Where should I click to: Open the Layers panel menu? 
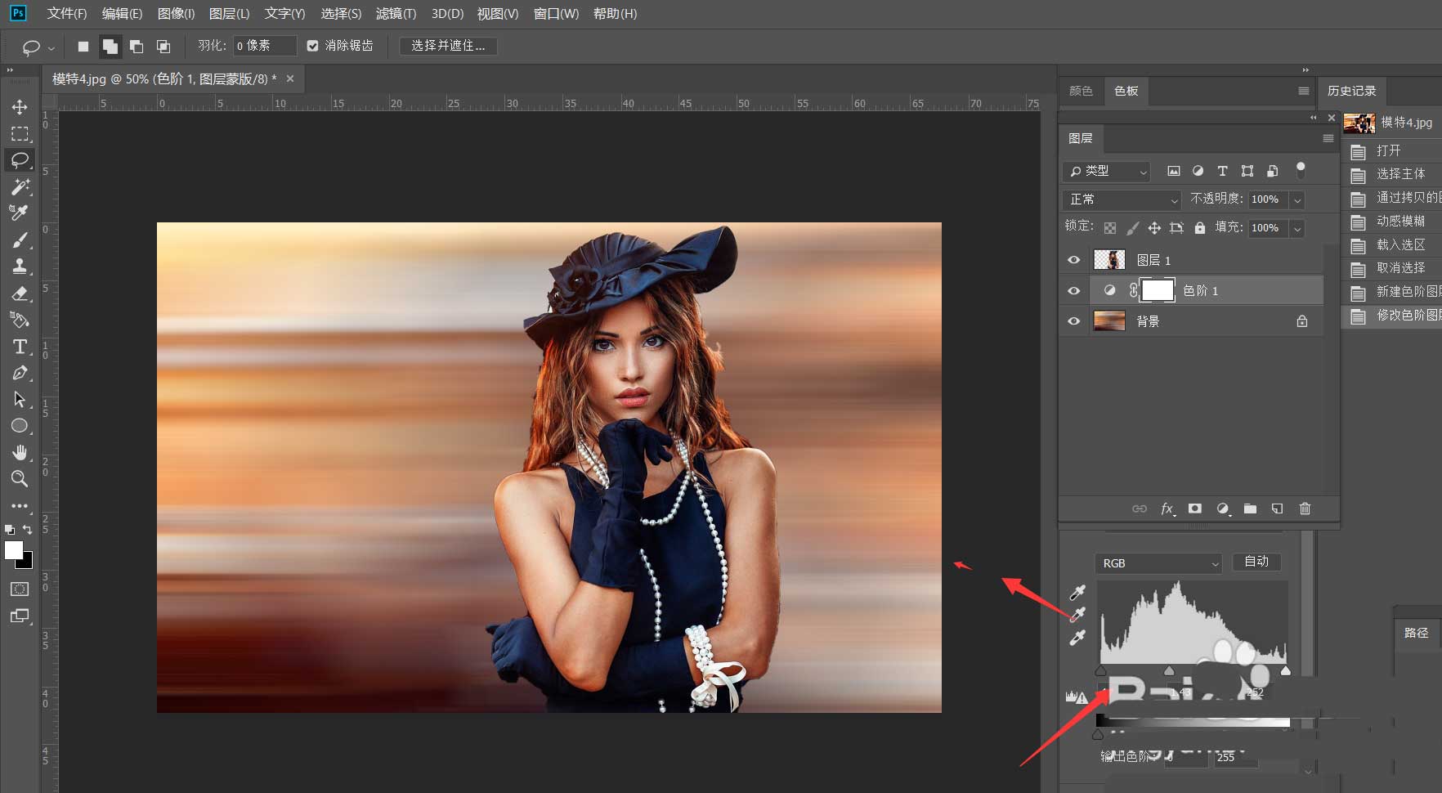tap(1328, 138)
